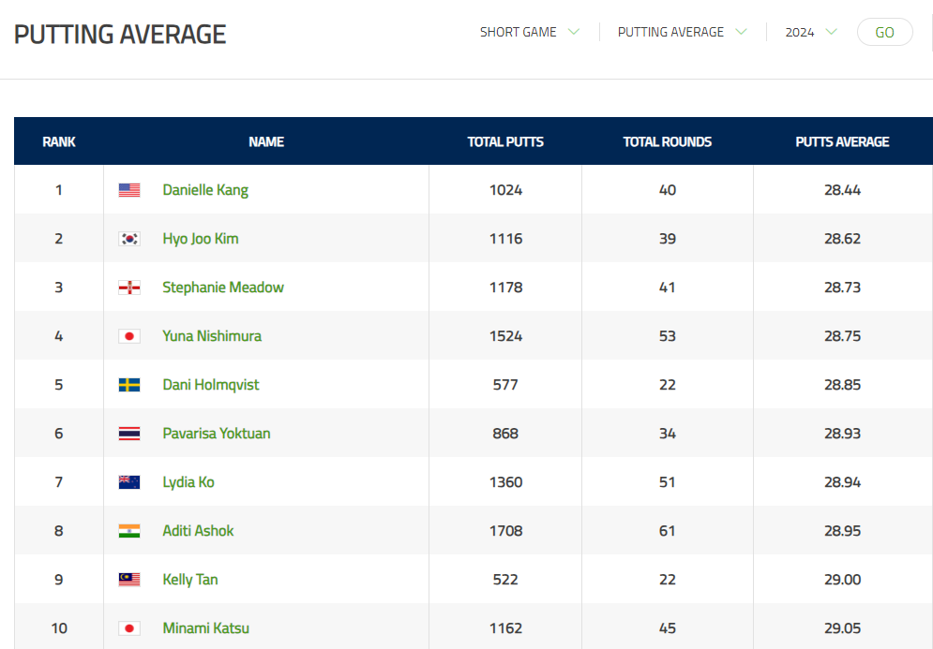Open the 2024 year dropdown
This screenshot has height=649, width=933.
(811, 32)
